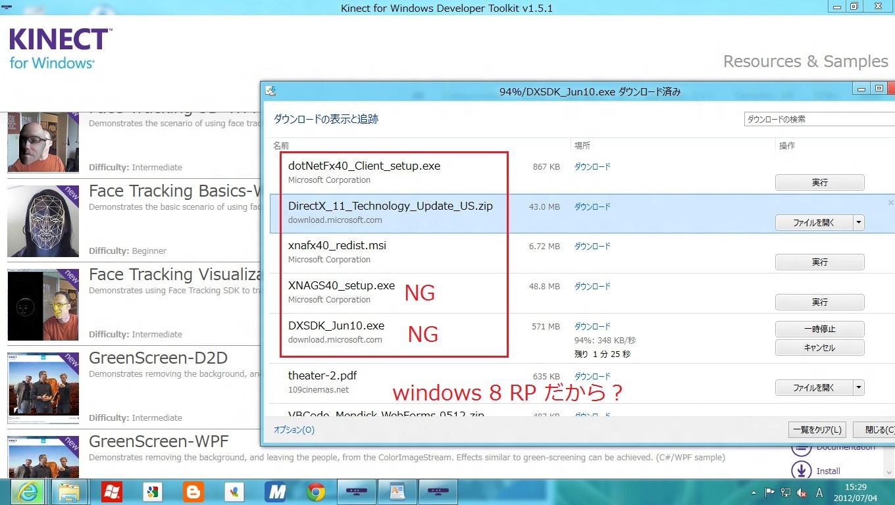Click the 109cinemas.net source text
The image size is (895, 505).
pyautogui.click(x=319, y=390)
